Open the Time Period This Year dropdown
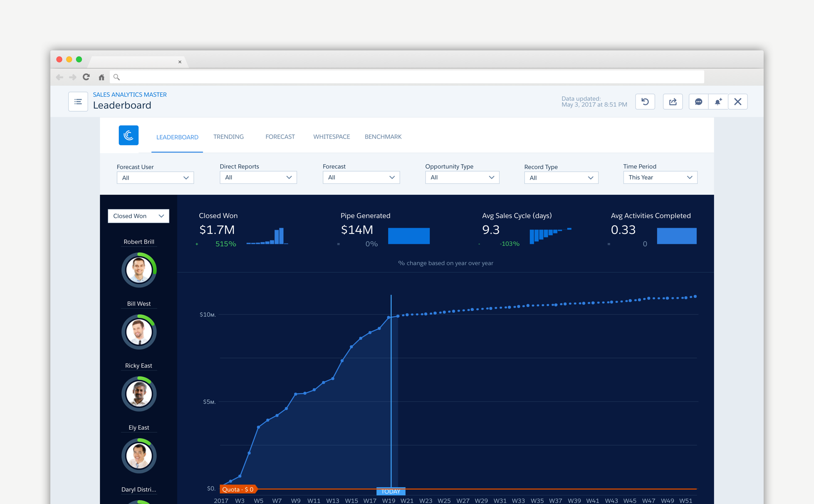The width and height of the screenshot is (814, 504). tap(660, 177)
